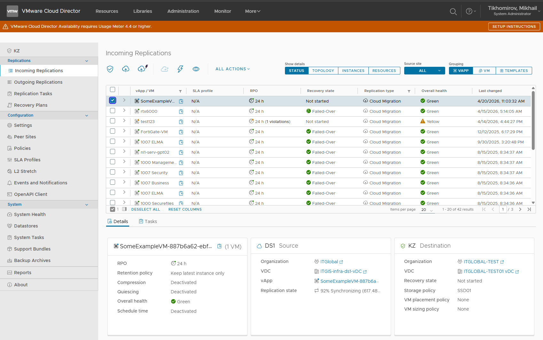This screenshot has height=340, width=543.
Task: Toggle the select-all checkbox in grid header
Action: pos(113,90)
